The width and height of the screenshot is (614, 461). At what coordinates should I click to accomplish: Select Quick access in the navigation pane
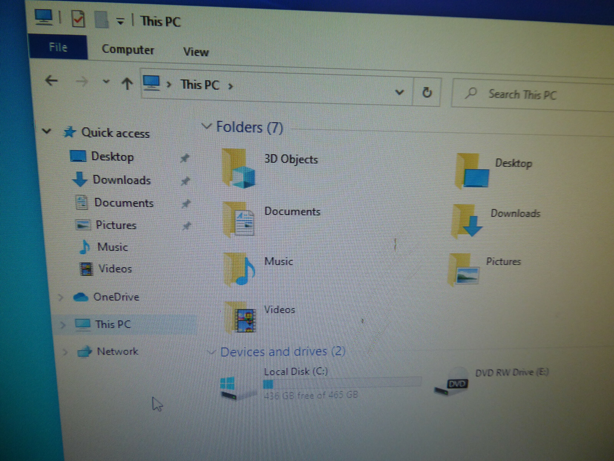[116, 133]
